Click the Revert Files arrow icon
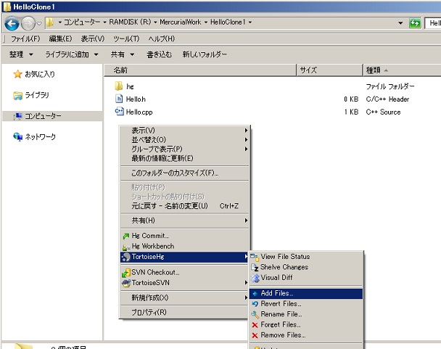 (255, 304)
